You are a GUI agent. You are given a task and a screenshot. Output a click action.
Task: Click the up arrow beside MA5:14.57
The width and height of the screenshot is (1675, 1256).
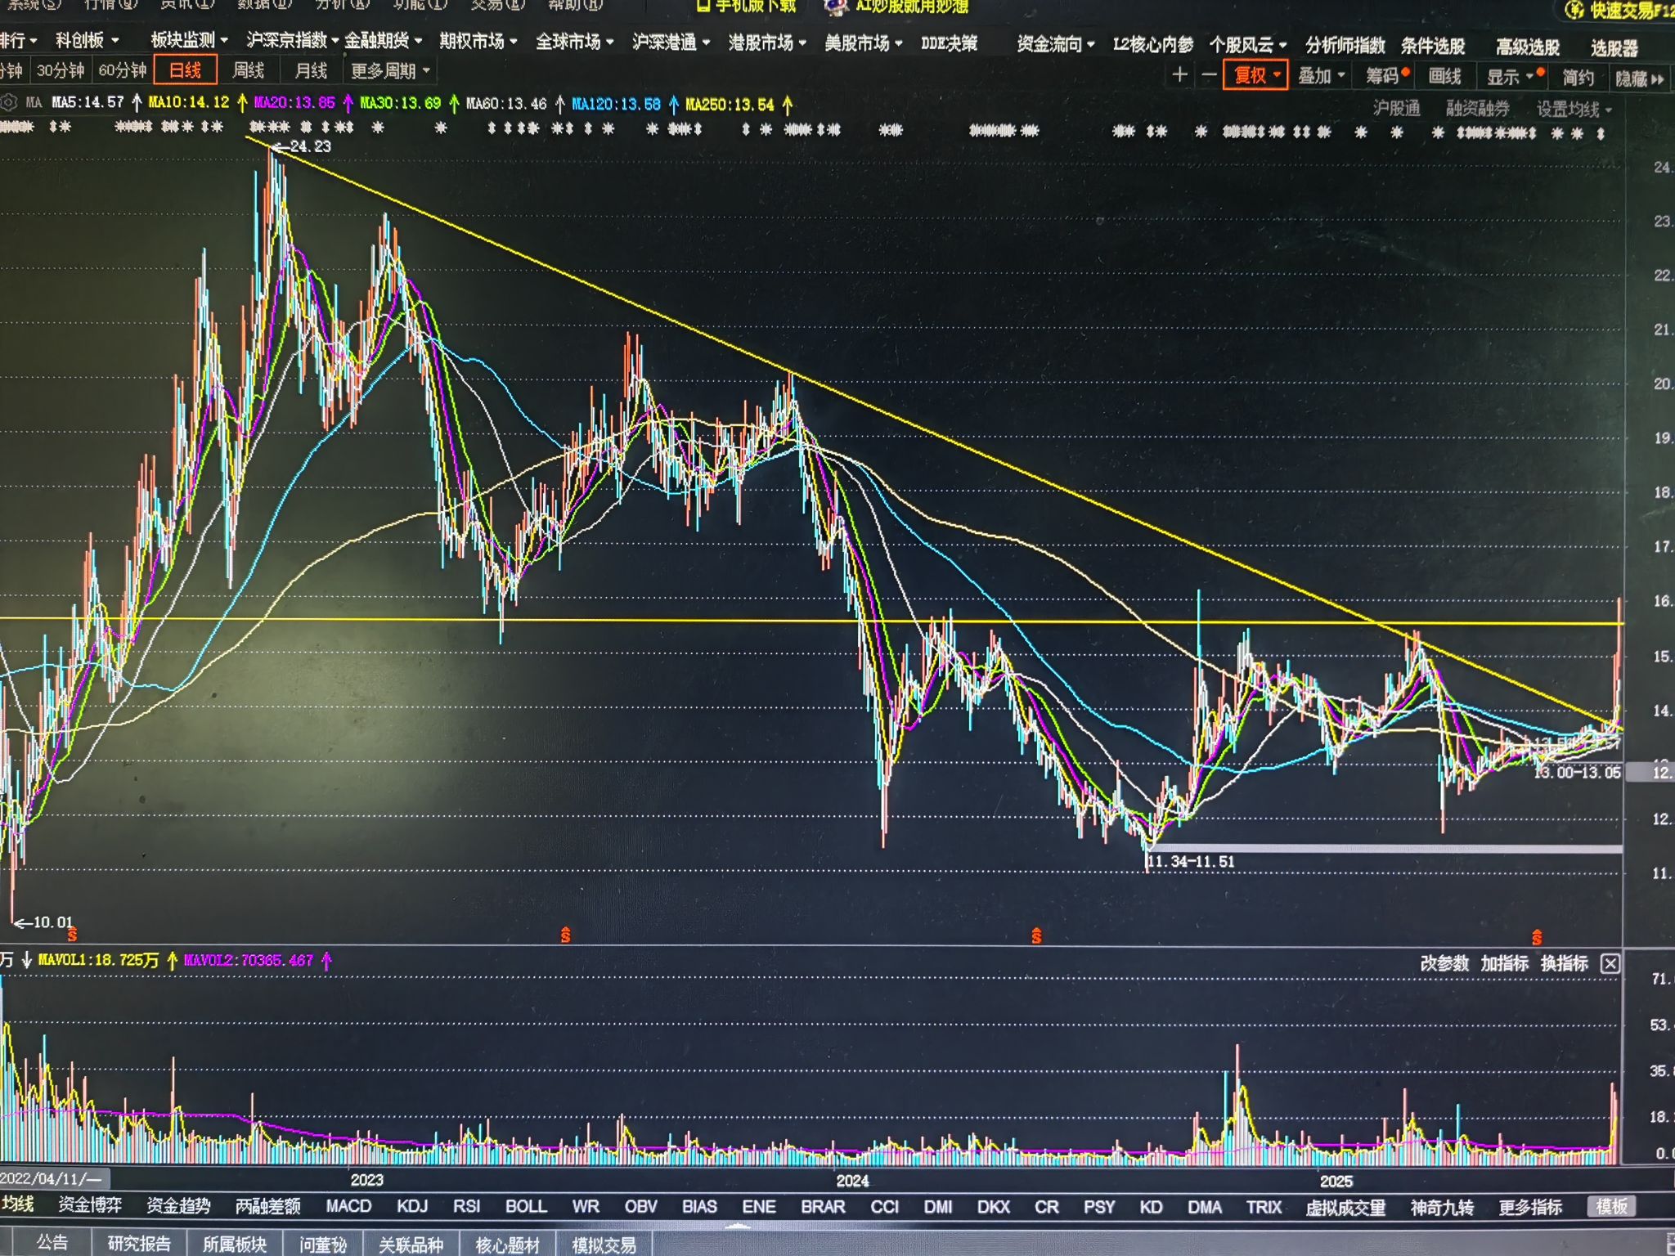tap(137, 103)
